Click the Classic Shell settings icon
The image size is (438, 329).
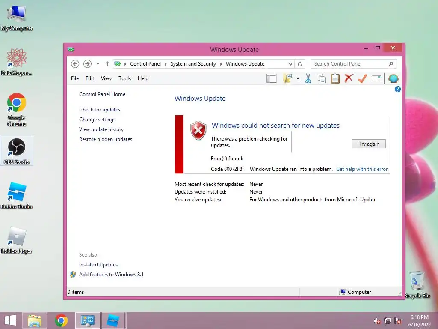394,79
